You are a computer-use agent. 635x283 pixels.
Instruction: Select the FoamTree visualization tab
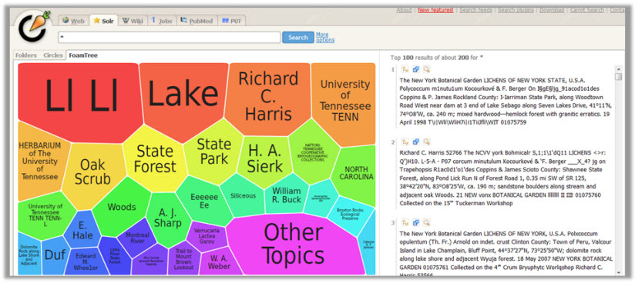pos(83,55)
